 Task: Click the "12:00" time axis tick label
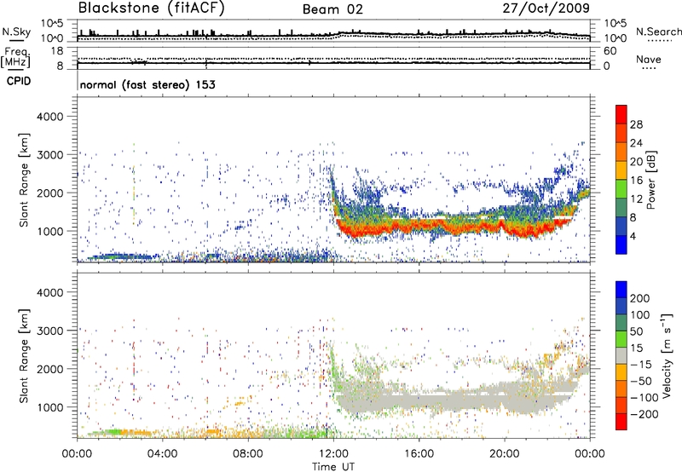pos(333,454)
